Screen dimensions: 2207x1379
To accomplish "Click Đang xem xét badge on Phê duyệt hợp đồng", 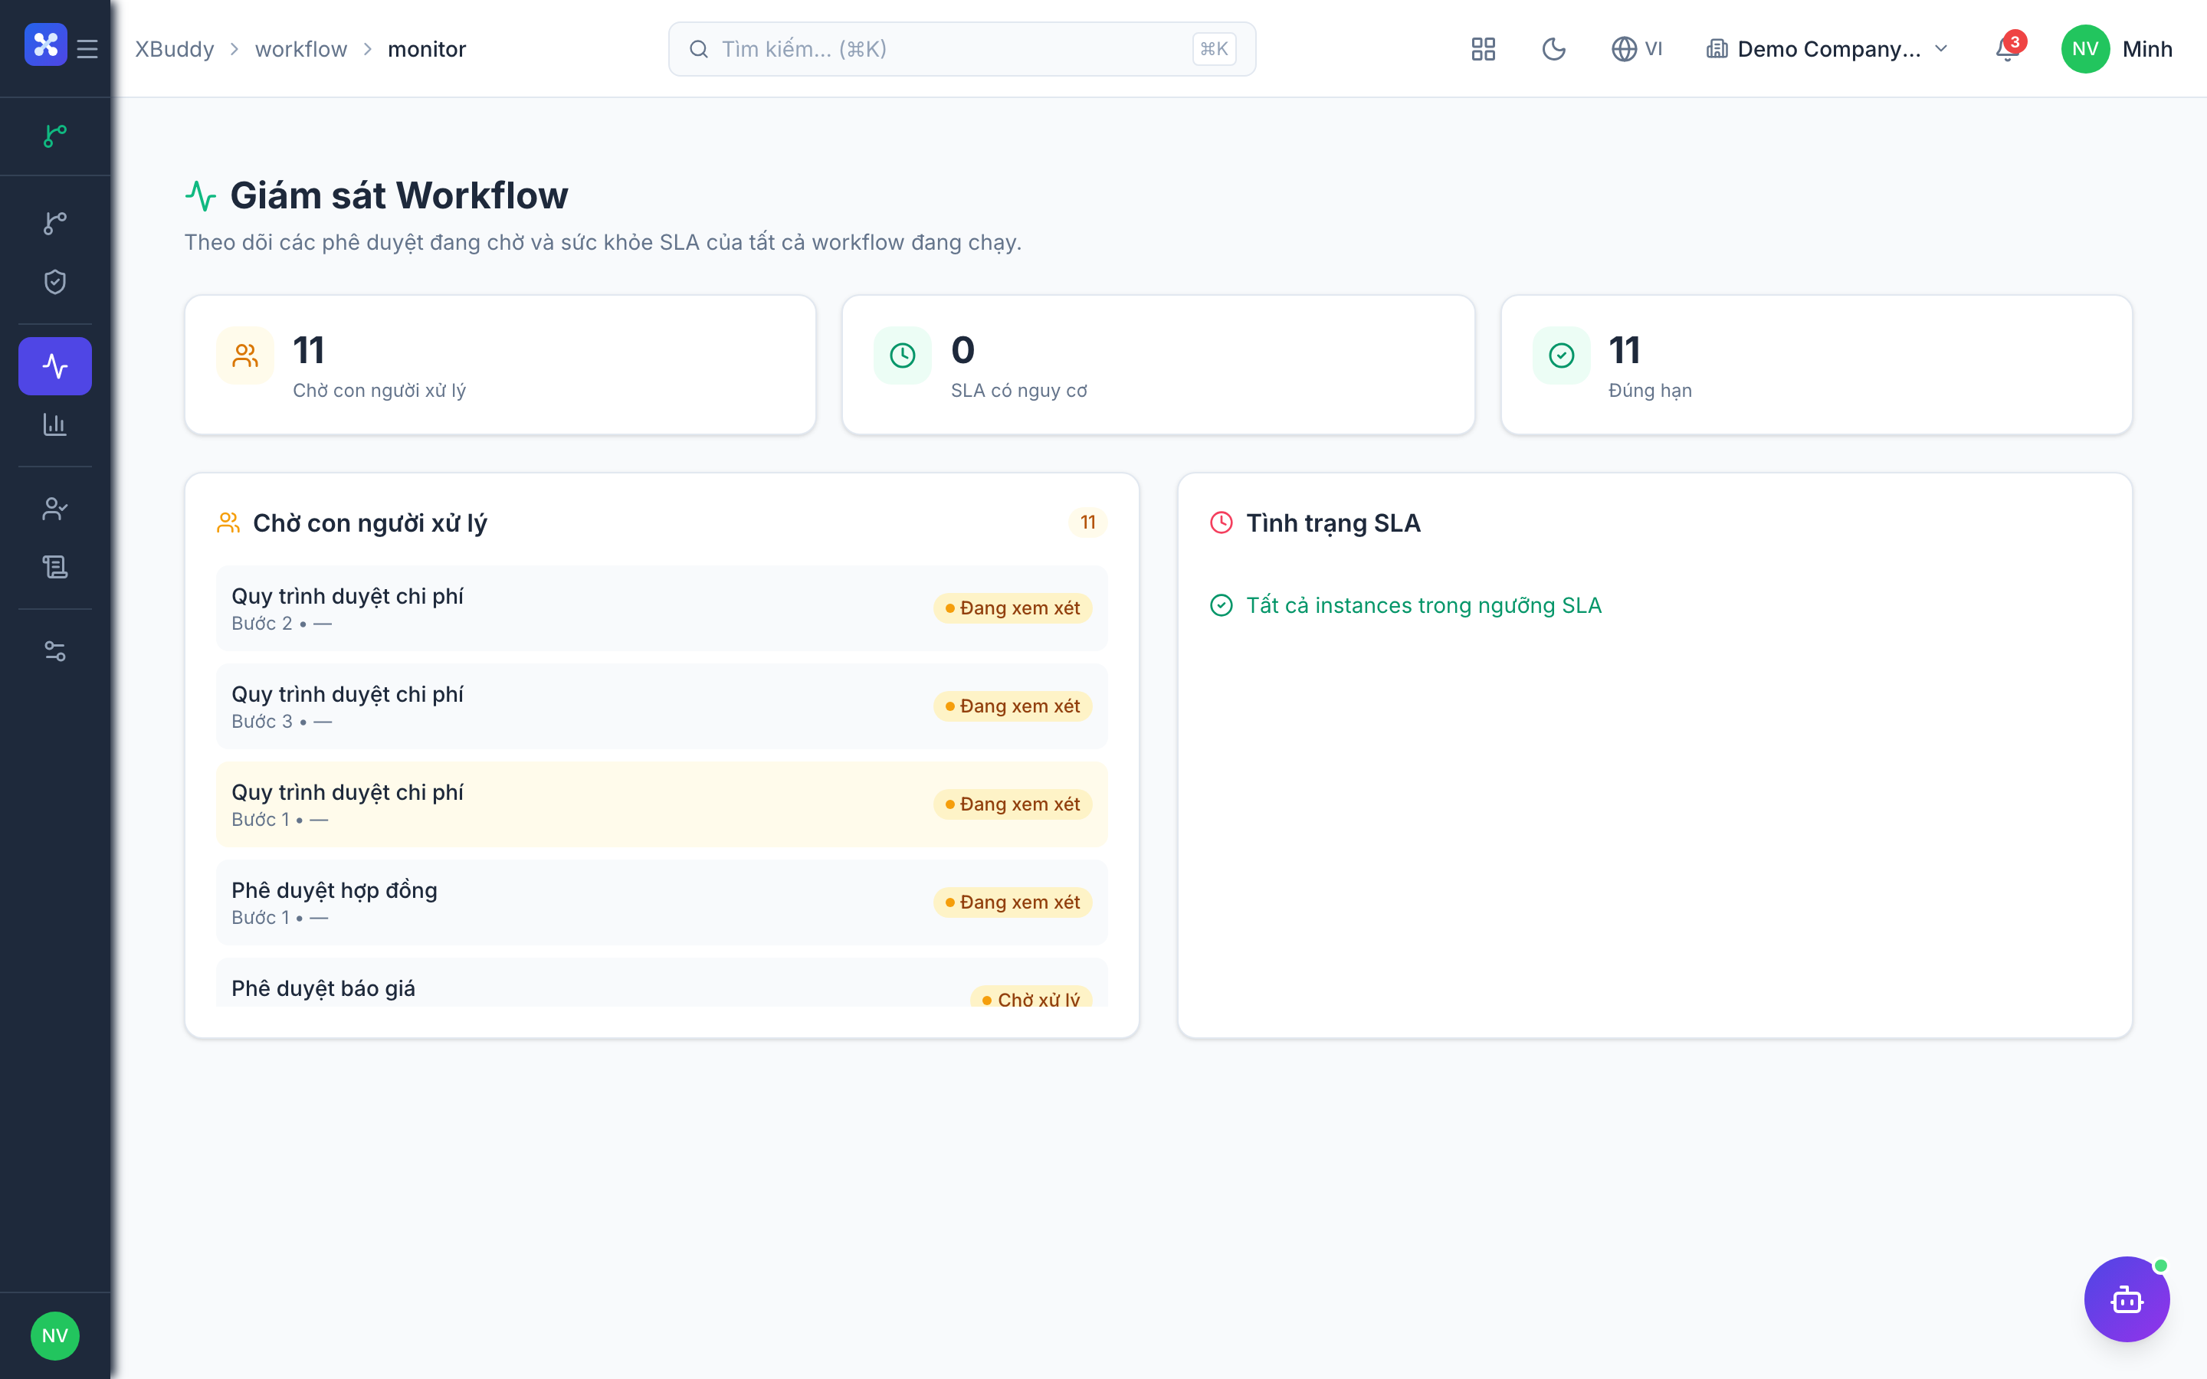I will 1012,903.
